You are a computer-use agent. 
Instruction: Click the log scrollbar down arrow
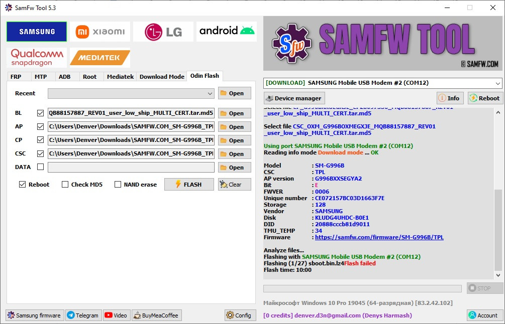pyautogui.click(x=498, y=275)
